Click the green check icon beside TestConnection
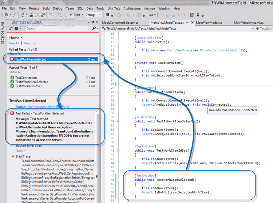The image size is (273, 203). tap(12, 78)
